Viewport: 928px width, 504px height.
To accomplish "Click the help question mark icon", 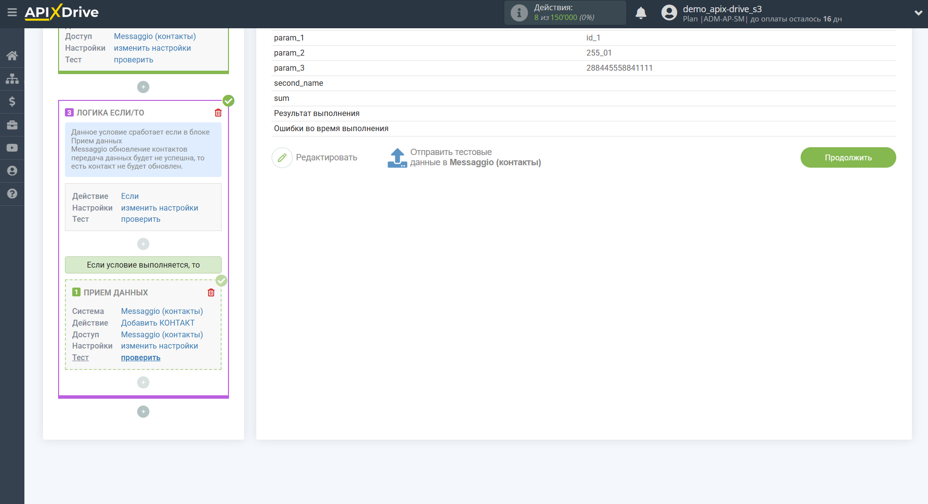I will pos(12,194).
